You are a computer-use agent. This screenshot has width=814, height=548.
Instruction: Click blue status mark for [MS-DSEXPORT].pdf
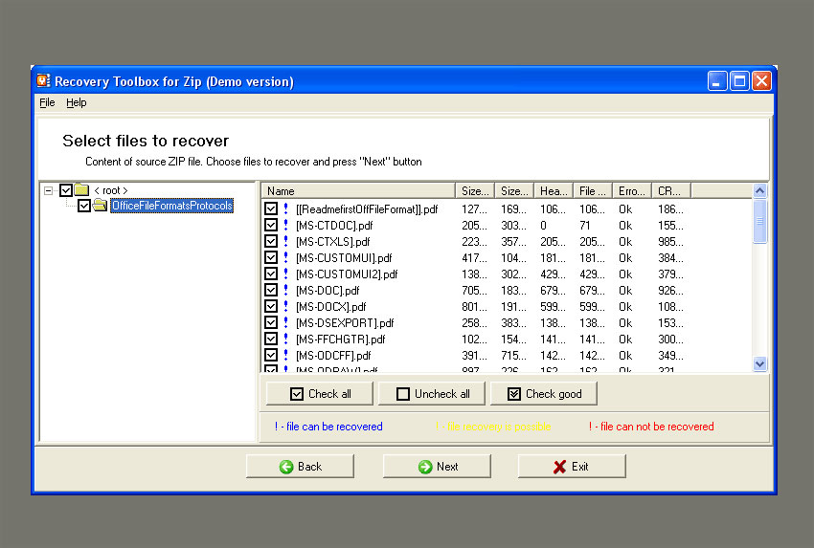tap(285, 322)
